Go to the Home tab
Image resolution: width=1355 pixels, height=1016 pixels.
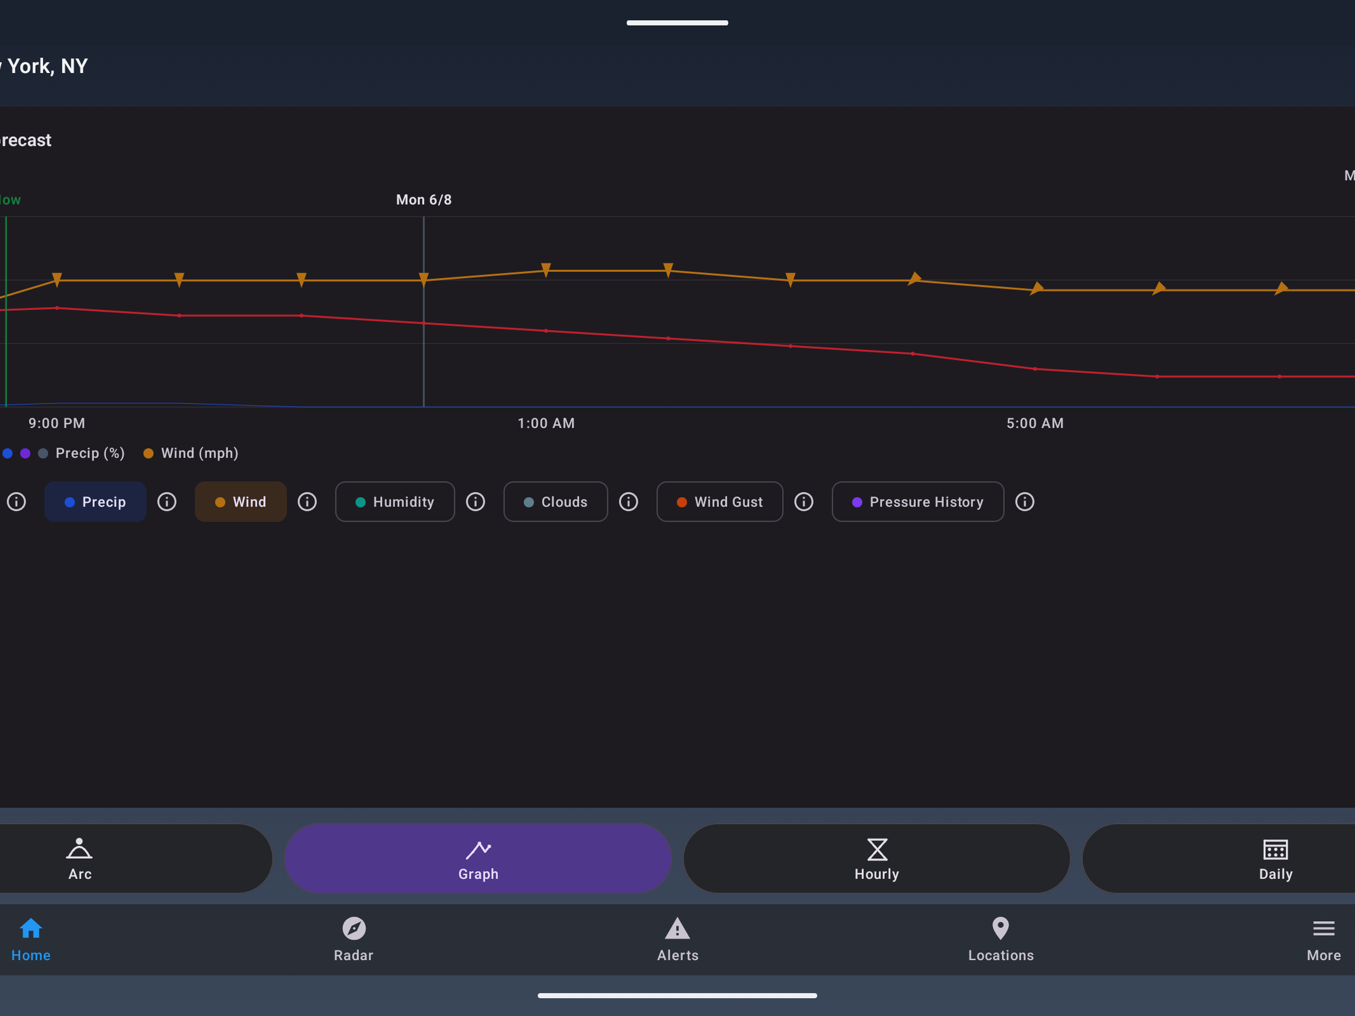point(31,939)
